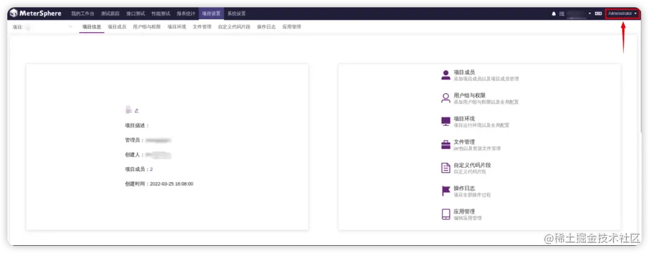The image size is (649, 253).
Task: Click description 项目运行环境以及全局配置
Action: tap(481, 125)
